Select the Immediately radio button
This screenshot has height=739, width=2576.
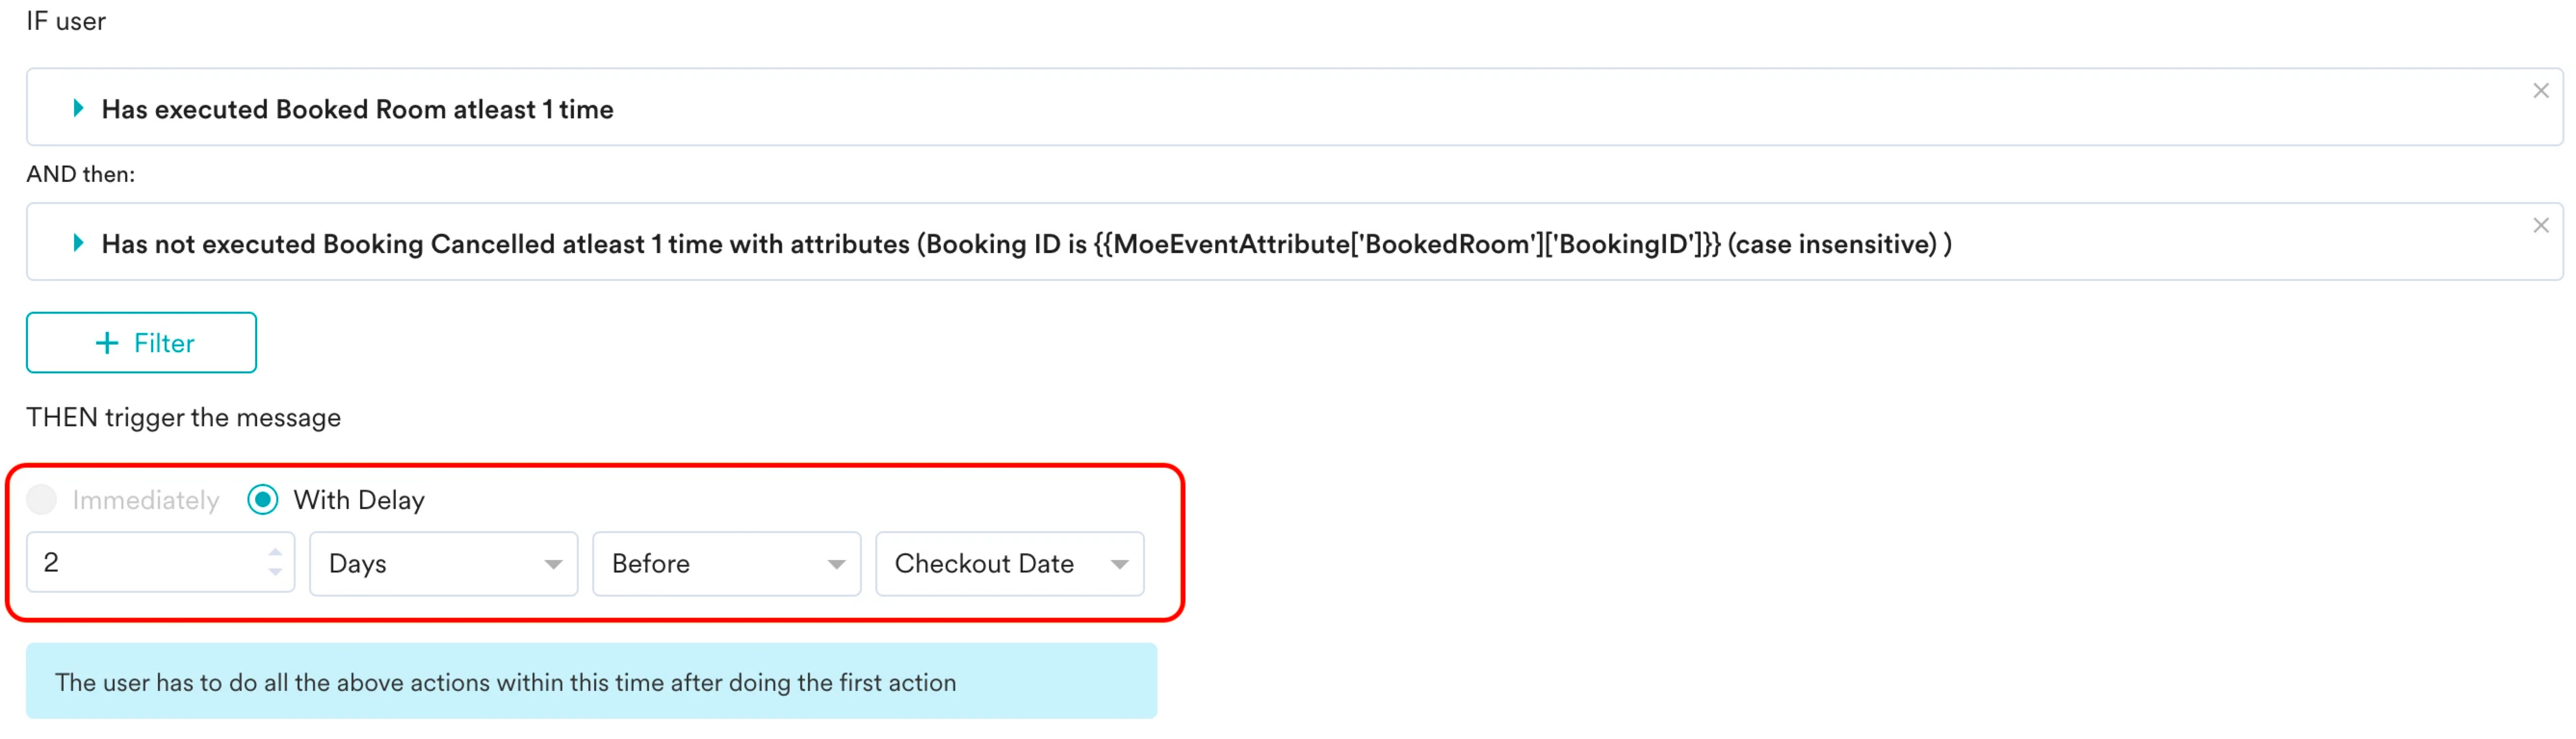[42, 499]
